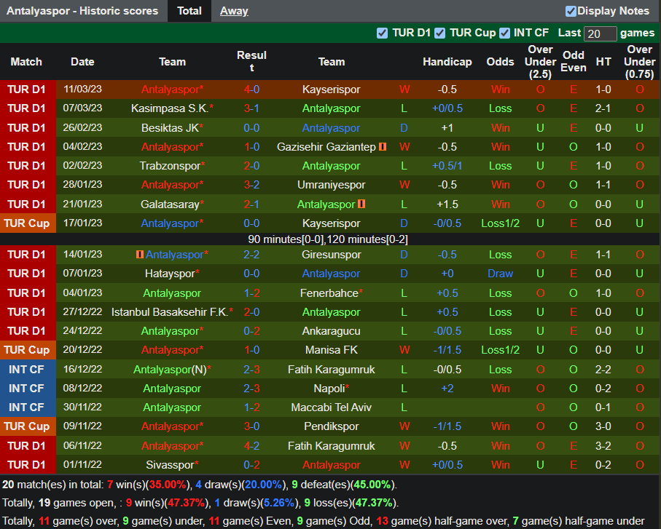The width and height of the screenshot is (661, 529).
Task: Click handicap +1.5 on Galatasaray row
Action: click(x=447, y=204)
